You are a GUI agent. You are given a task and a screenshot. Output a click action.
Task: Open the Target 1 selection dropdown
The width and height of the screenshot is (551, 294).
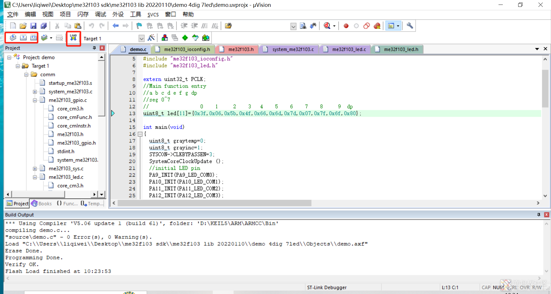pos(141,38)
